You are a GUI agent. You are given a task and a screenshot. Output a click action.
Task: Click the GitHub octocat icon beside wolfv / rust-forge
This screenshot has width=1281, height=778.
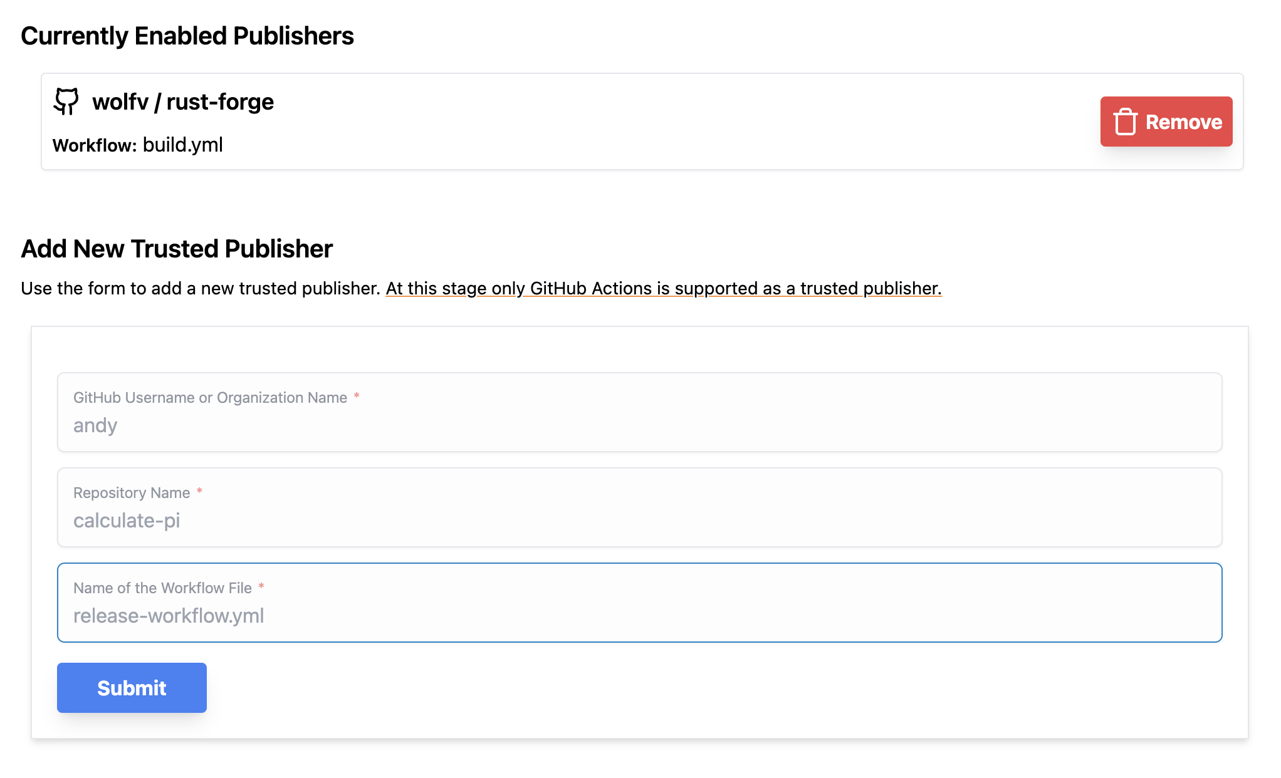[66, 101]
